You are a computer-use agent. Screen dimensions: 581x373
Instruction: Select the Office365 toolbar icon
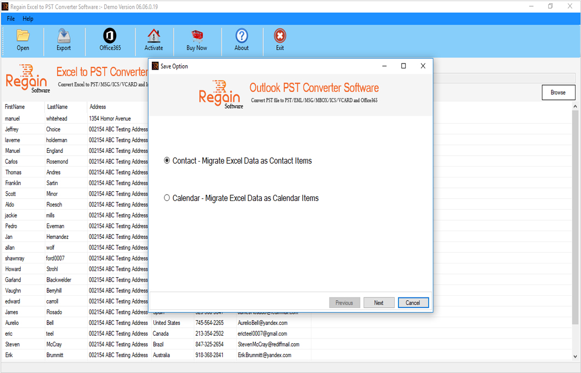pos(110,40)
